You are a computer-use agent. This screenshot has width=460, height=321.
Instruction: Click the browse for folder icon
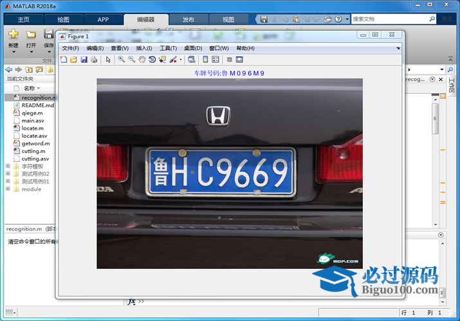coord(39,69)
